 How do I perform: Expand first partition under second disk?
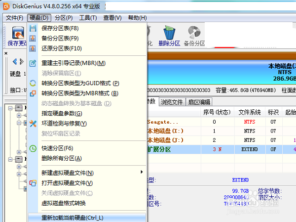point(19,167)
